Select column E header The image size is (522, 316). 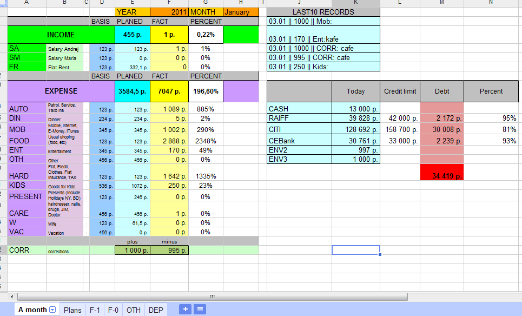pyautogui.click(x=133, y=3)
